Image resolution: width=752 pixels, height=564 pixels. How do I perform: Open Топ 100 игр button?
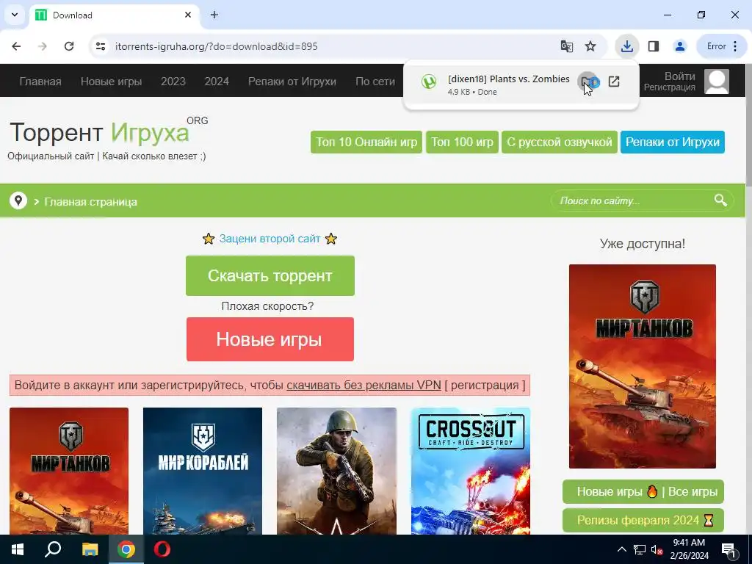pos(463,142)
